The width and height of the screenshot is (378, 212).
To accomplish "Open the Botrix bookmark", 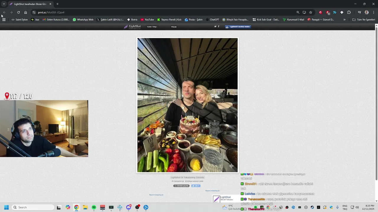I will (x=132, y=20).
